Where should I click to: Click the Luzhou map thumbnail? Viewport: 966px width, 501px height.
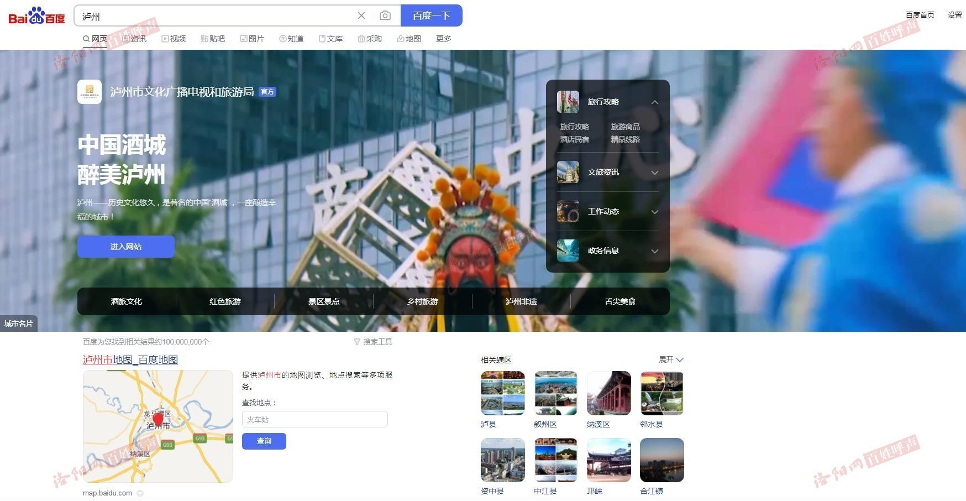(158, 426)
